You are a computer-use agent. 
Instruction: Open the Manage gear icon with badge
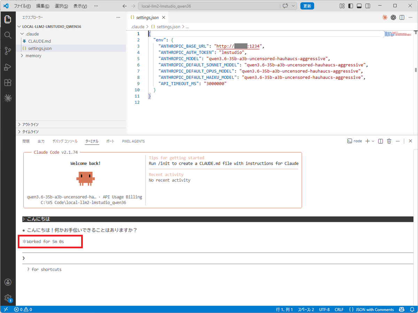[8, 298]
